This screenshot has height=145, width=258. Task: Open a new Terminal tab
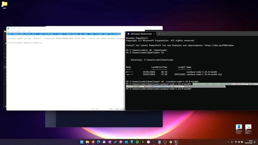(159, 34)
